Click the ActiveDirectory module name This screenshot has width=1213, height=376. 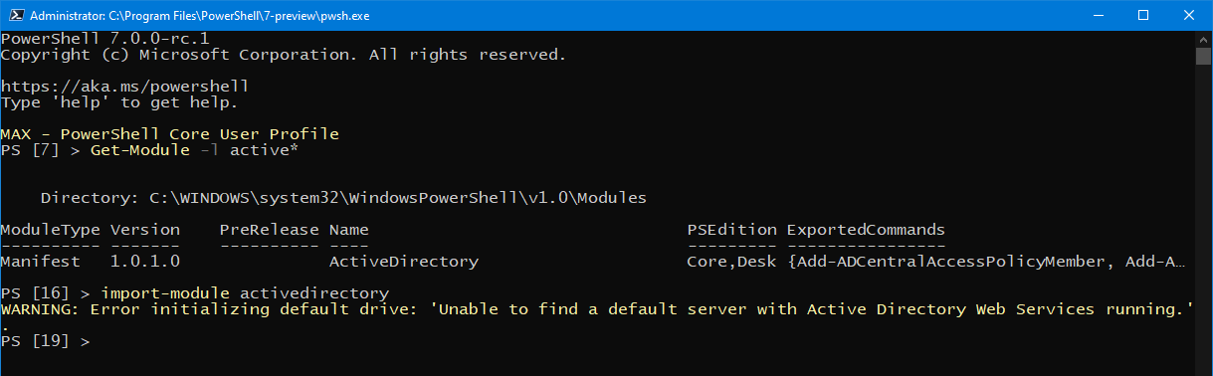tap(403, 262)
